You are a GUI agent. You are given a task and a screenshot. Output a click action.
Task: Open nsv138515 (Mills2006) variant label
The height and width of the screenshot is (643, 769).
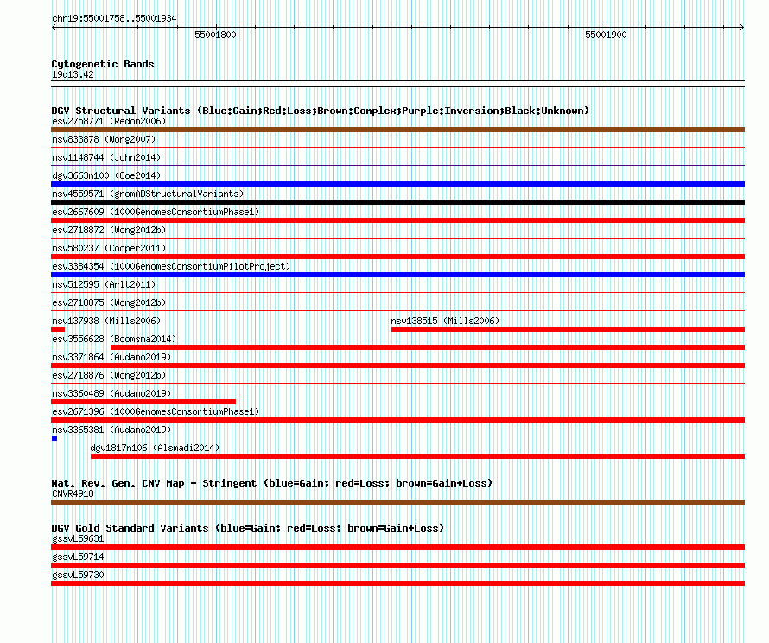[445, 321]
